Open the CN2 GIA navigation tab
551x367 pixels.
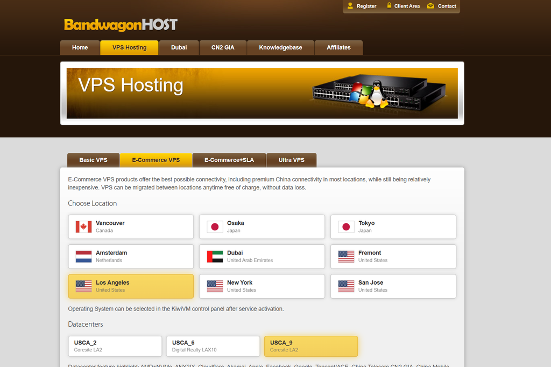coord(223,47)
